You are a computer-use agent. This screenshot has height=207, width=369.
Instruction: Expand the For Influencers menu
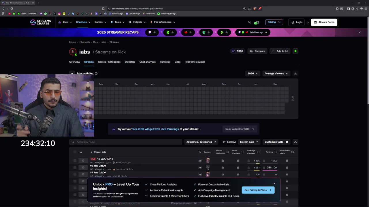pos(162,22)
